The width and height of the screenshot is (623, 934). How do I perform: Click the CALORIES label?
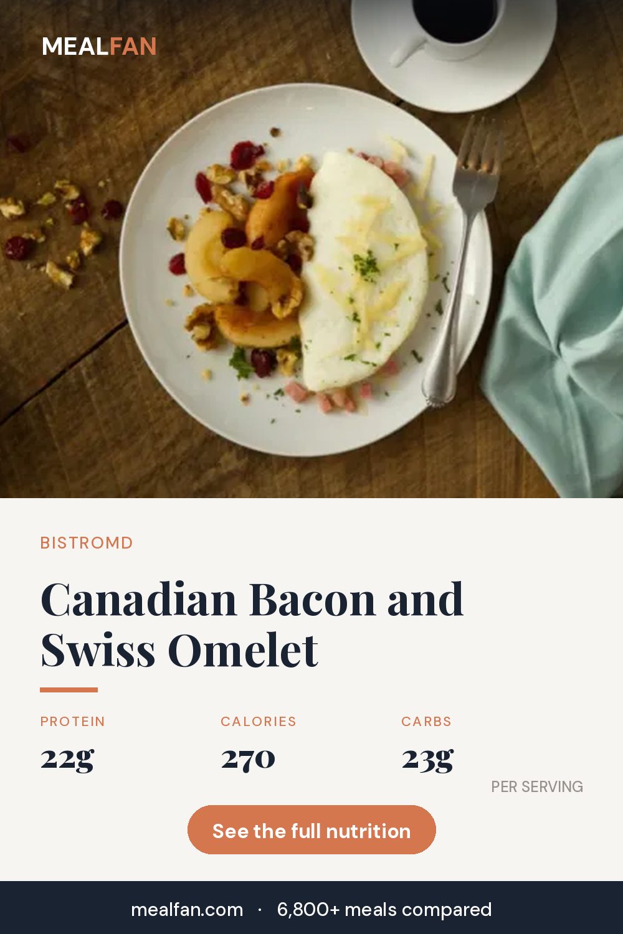259,722
